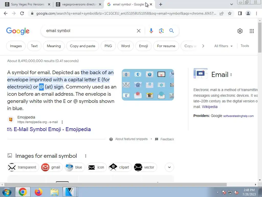
Task: Select the Copy and paste filter chip
Action: (83, 46)
